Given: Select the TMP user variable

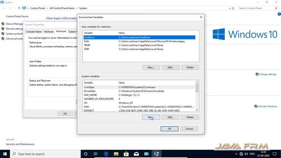Looking at the screenshot, I should (x=139, y=49).
